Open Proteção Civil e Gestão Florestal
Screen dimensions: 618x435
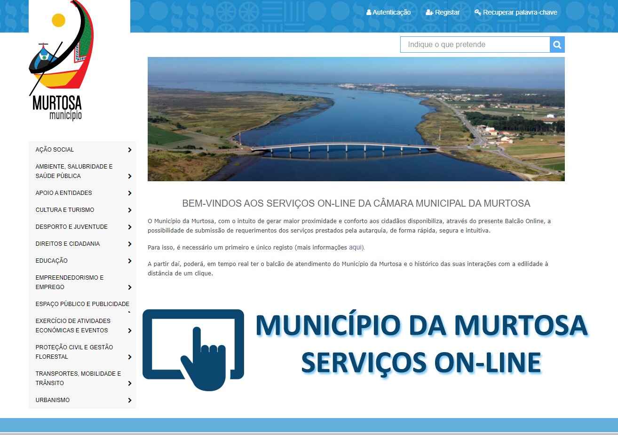coord(74,352)
